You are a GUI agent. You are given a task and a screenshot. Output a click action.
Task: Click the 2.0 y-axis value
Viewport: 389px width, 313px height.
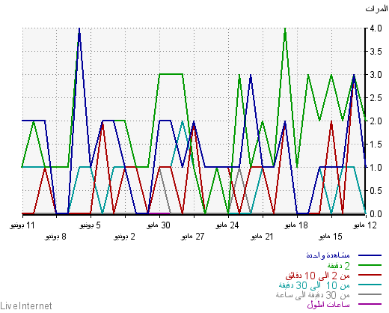tap(376, 121)
